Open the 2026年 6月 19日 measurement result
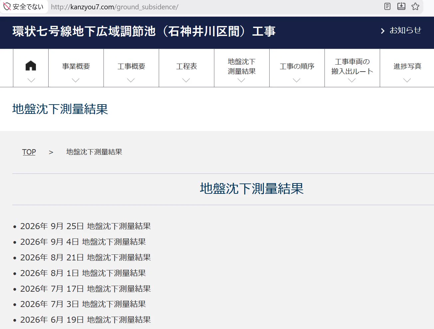The image size is (434, 329). (x=86, y=320)
